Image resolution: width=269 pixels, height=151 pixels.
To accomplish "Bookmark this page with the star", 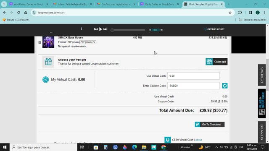I will (230, 13).
